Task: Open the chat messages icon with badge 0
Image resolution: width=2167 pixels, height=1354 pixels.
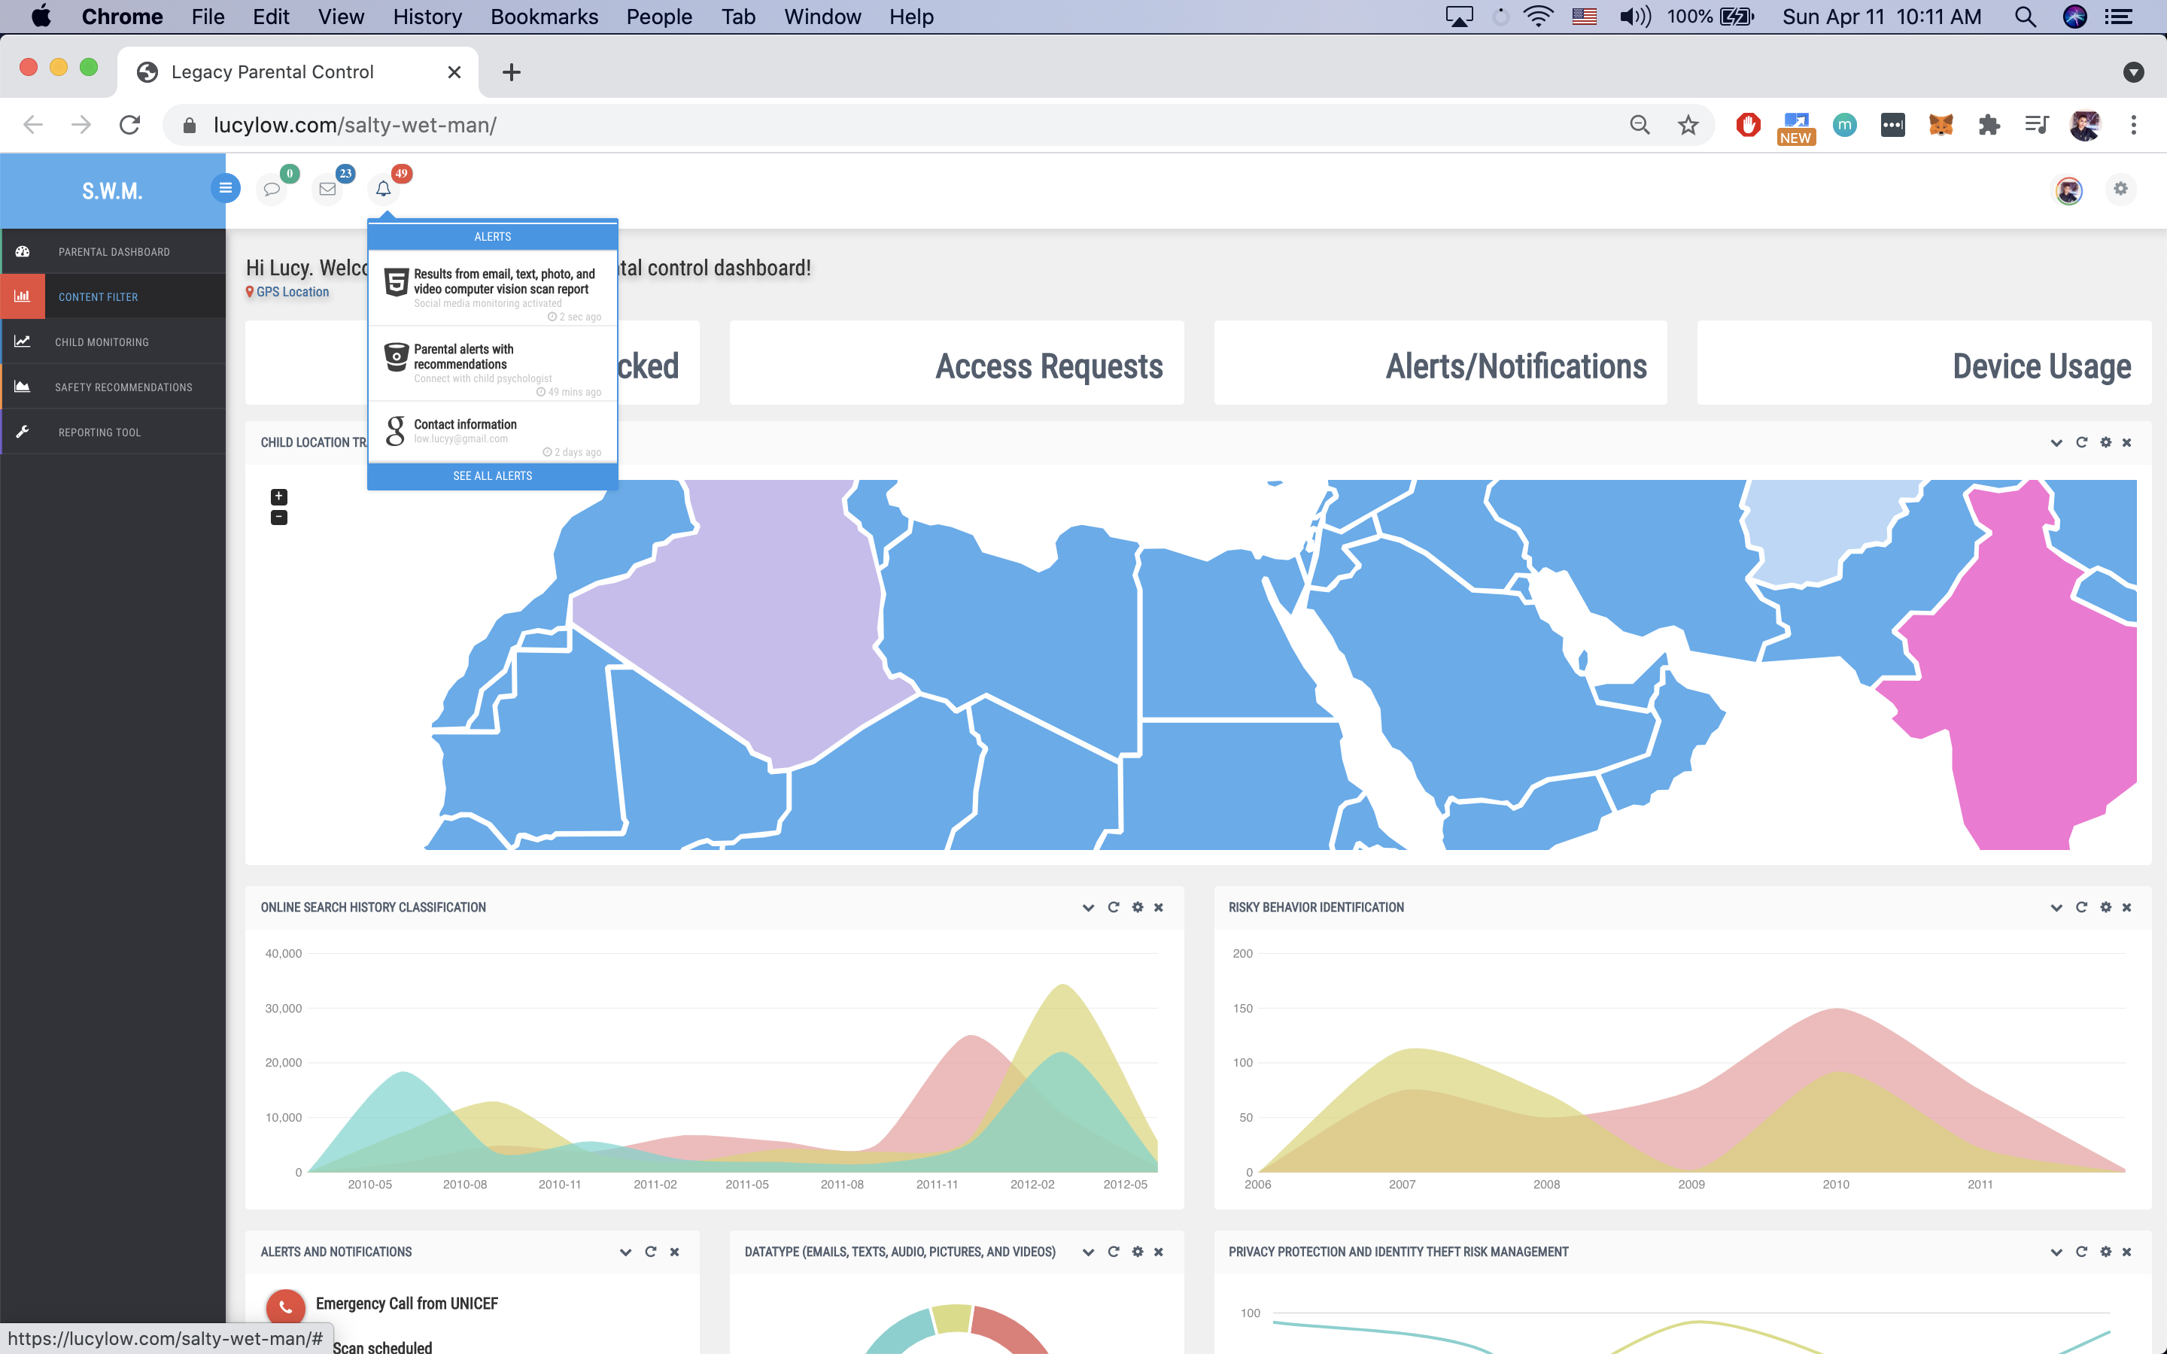Action: point(272,189)
